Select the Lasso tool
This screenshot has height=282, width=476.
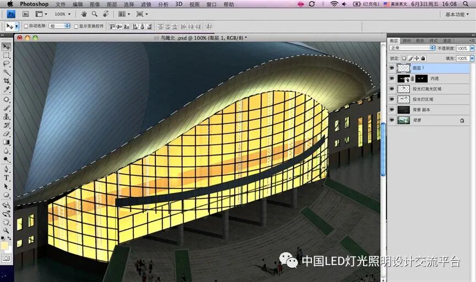point(6,64)
